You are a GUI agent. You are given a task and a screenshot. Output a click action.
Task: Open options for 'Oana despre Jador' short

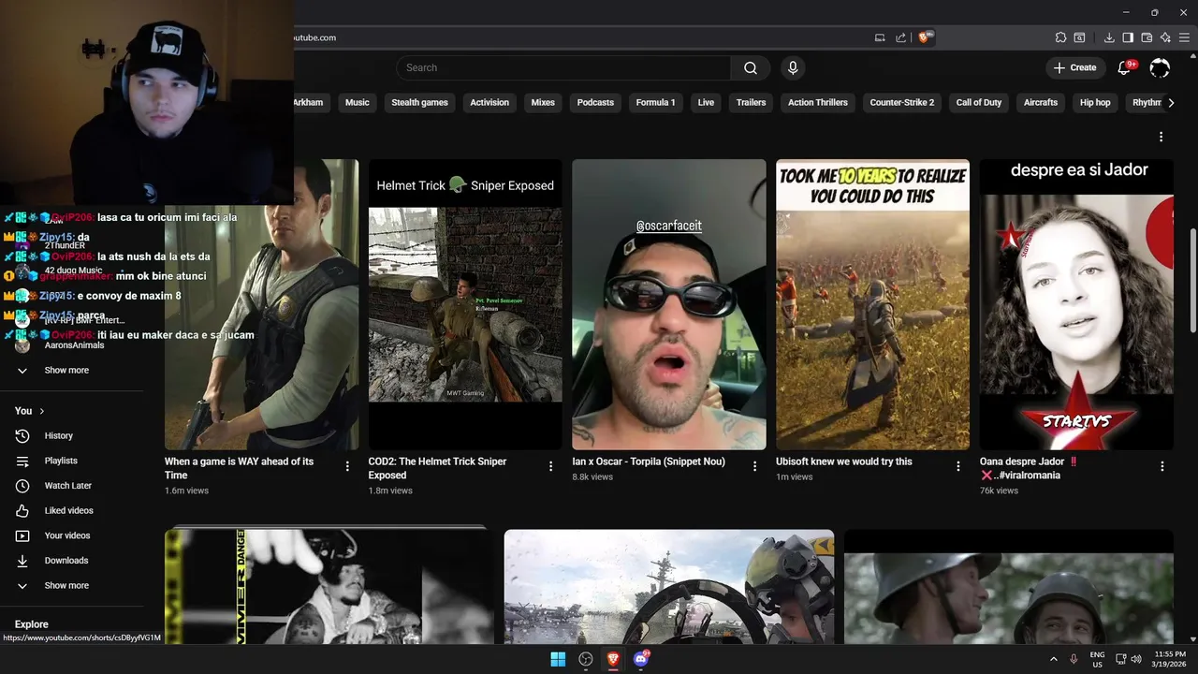[1162, 466]
